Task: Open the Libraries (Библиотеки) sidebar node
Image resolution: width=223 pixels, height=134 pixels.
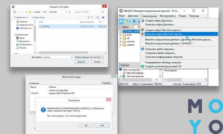Action: (x=21, y=35)
